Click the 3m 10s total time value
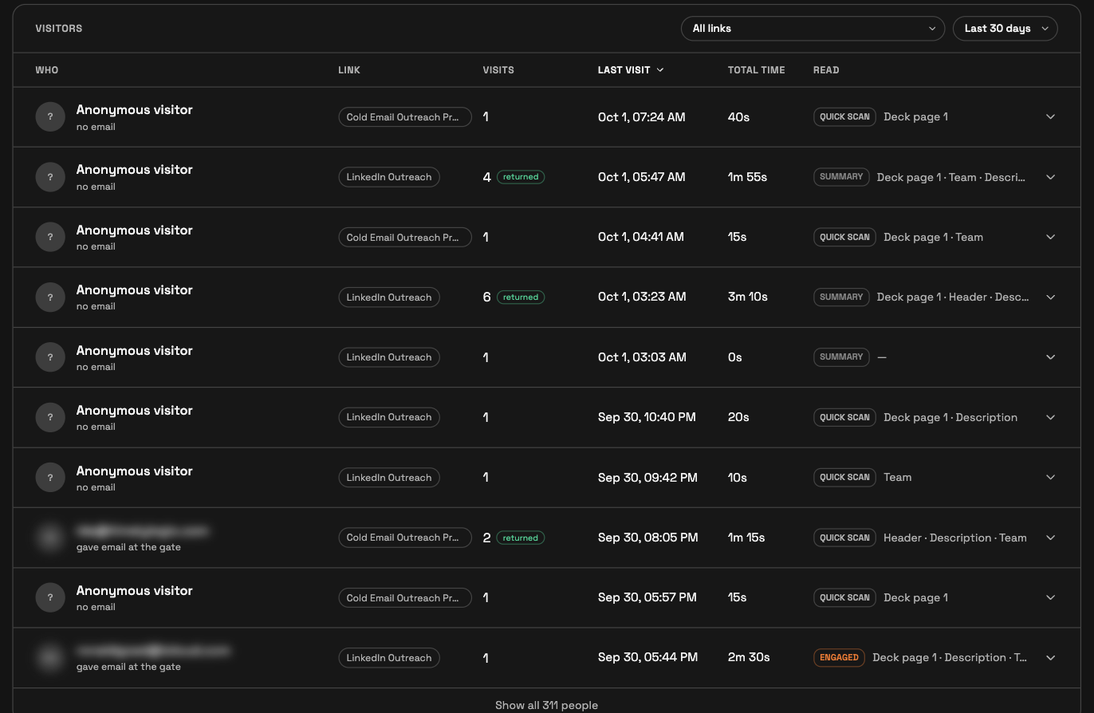The height and width of the screenshot is (713, 1094). coord(748,297)
